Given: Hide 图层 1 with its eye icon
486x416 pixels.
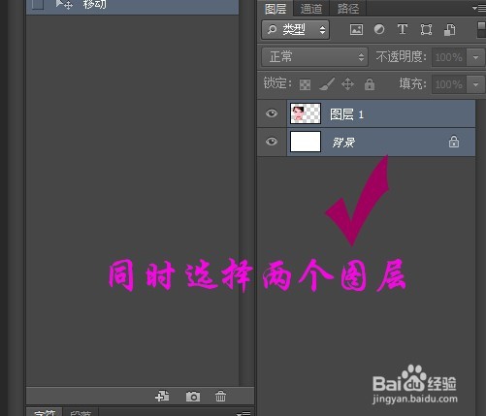Looking at the screenshot, I should tap(272, 113).
